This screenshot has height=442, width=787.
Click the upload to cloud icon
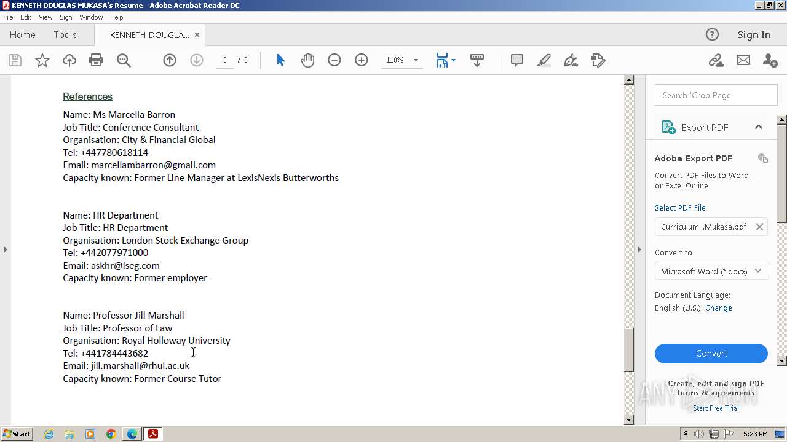coord(69,60)
